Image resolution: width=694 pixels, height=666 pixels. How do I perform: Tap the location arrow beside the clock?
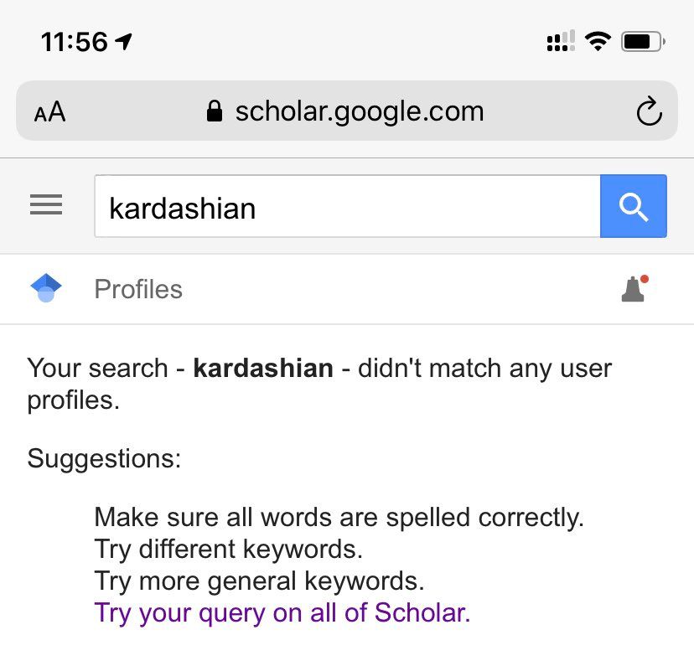click(x=126, y=40)
